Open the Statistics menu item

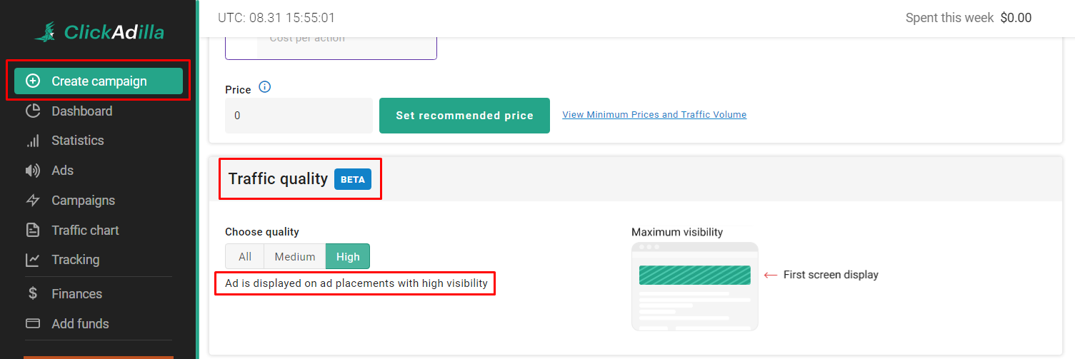[x=78, y=141]
